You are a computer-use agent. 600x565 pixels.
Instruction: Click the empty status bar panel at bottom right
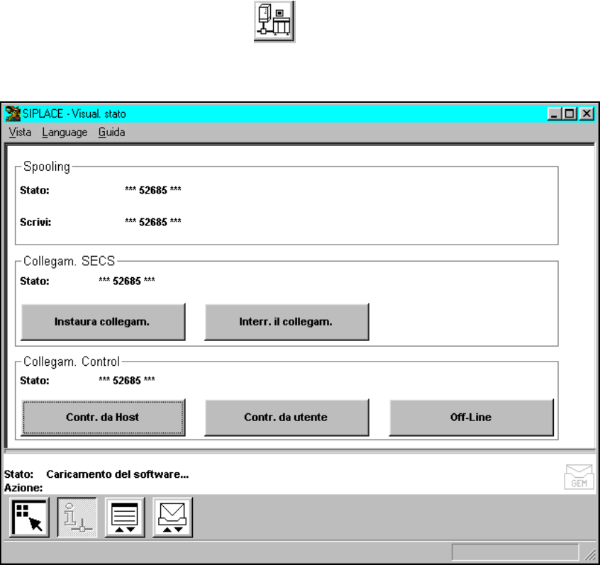click(x=515, y=552)
